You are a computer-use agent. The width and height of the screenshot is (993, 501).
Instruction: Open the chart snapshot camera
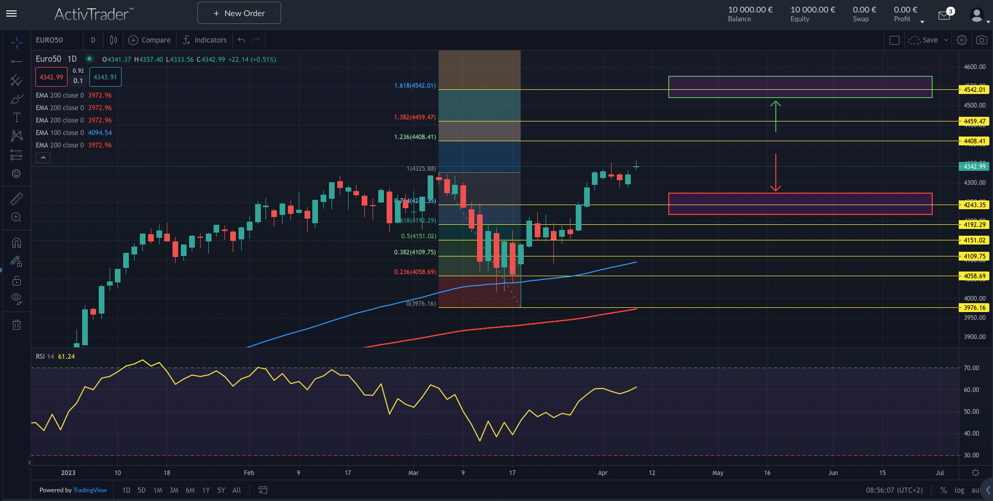point(982,39)
